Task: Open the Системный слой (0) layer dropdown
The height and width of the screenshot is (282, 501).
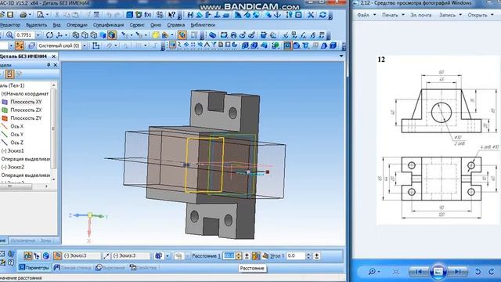Action: (x=85, y=45)
